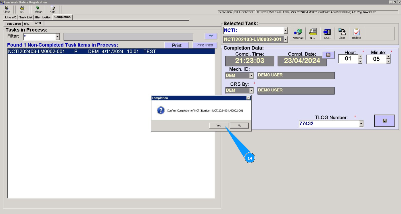The height and width of the screenshot is (214, 401).
Task: Switch to the Line WO tab
Action: (x=11, y=17)
